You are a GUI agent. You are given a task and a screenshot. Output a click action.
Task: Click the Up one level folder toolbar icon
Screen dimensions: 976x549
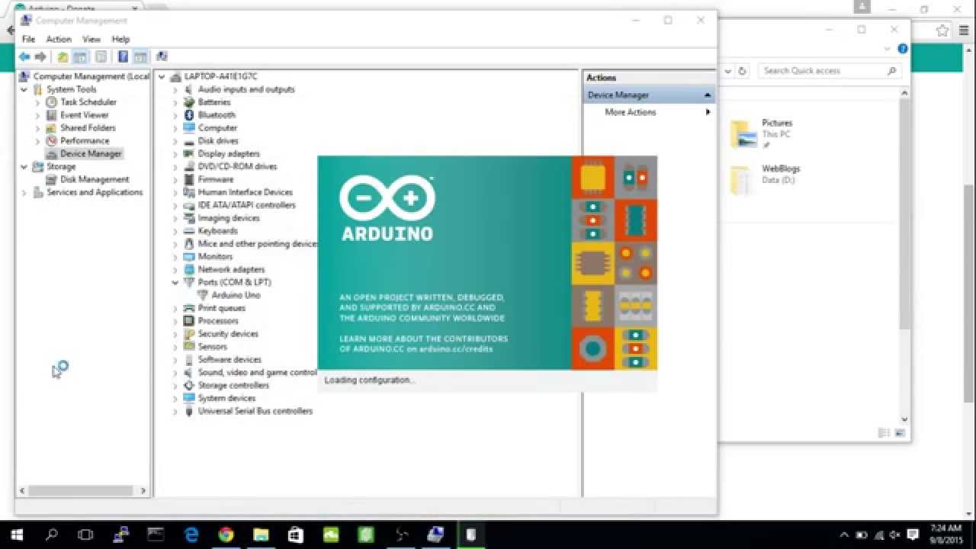pyautogui.click(x=63, y=56)
